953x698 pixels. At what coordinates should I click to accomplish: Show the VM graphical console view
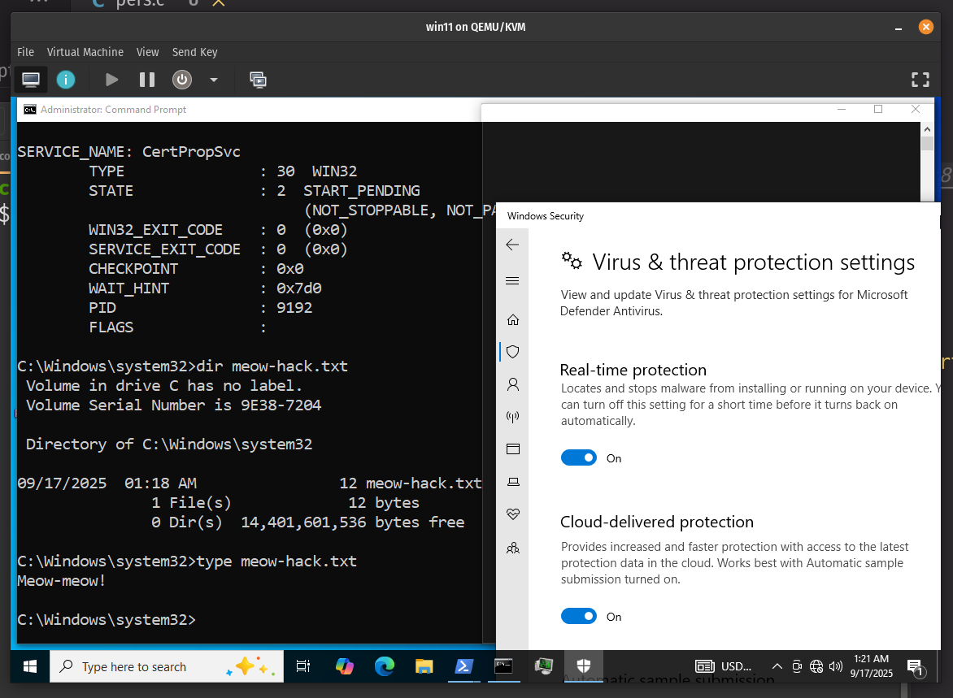tap(30, 80)
